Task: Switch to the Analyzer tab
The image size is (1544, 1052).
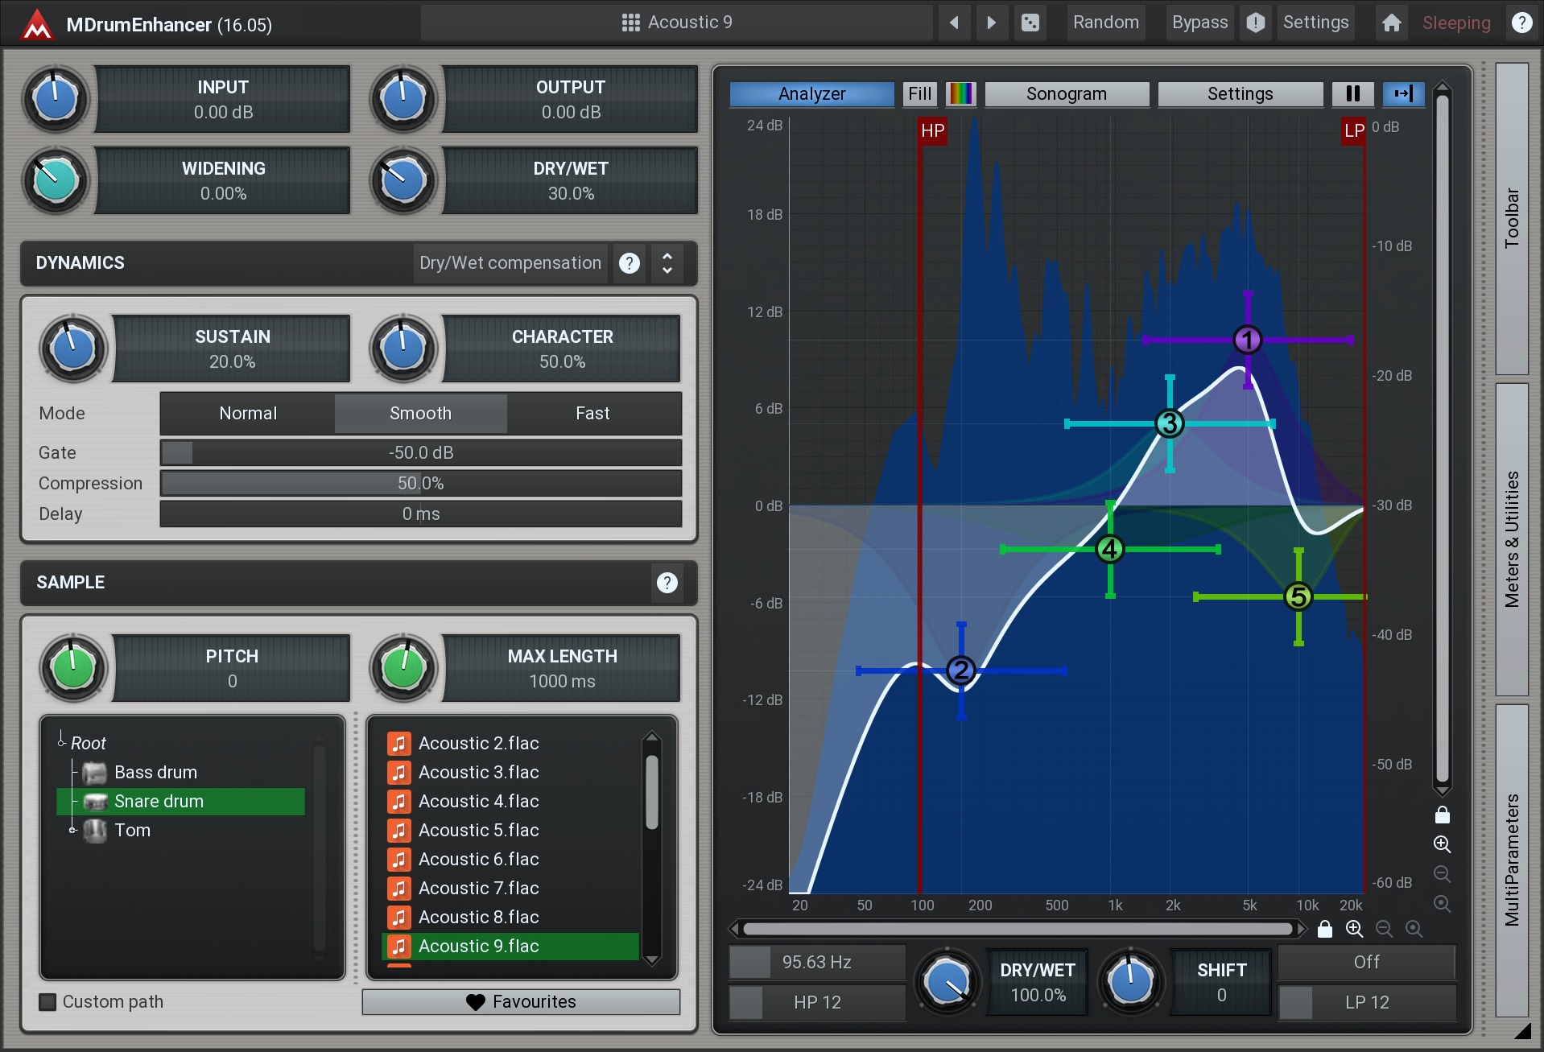Action: tap(811, 94)
